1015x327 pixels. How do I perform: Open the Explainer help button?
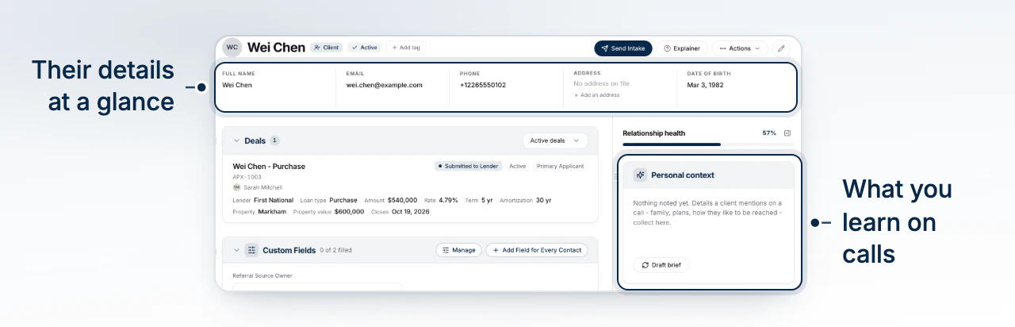click(682, 48)
